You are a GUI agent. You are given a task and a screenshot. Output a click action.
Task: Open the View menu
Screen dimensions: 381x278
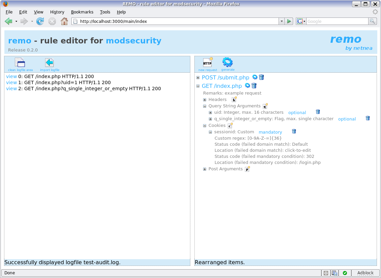coord(38,12)
